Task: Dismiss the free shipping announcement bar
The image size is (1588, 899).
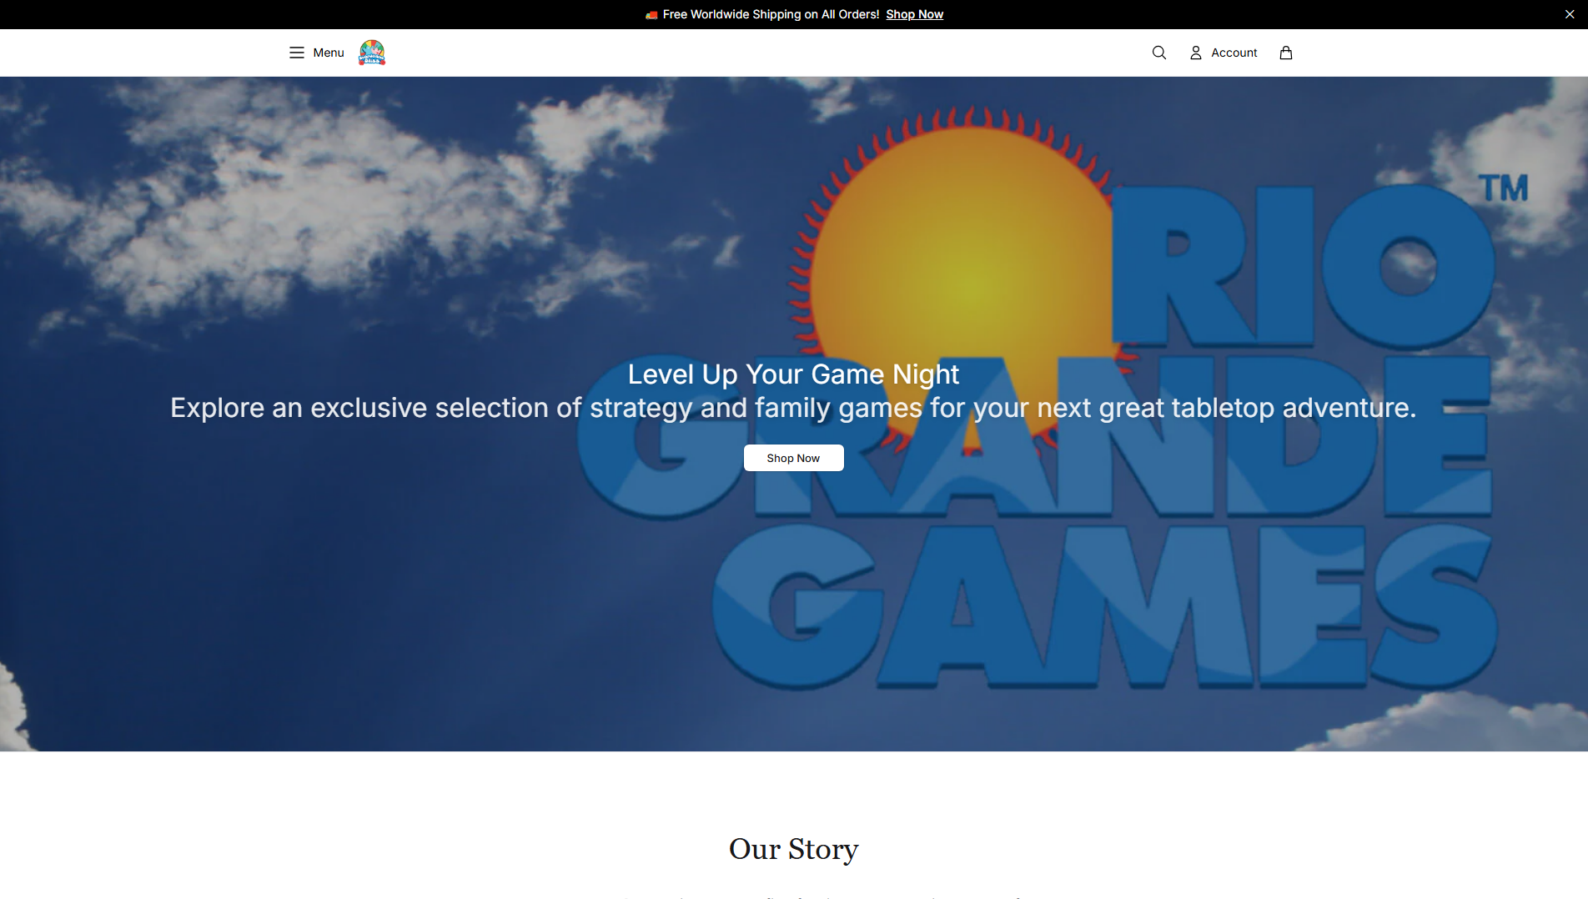Action: [x=1570, y=14]
